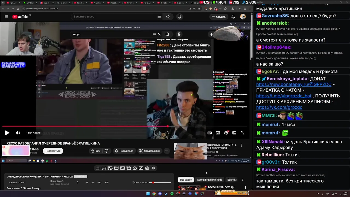
Task: Mute the video volume
Action: (18, 133)
